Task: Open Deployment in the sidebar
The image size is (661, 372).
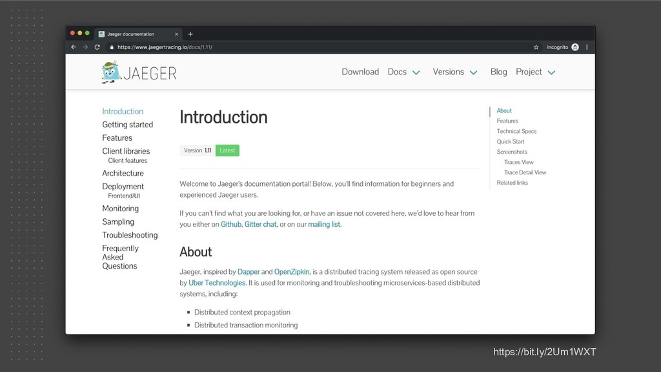Action: (123, 187)
